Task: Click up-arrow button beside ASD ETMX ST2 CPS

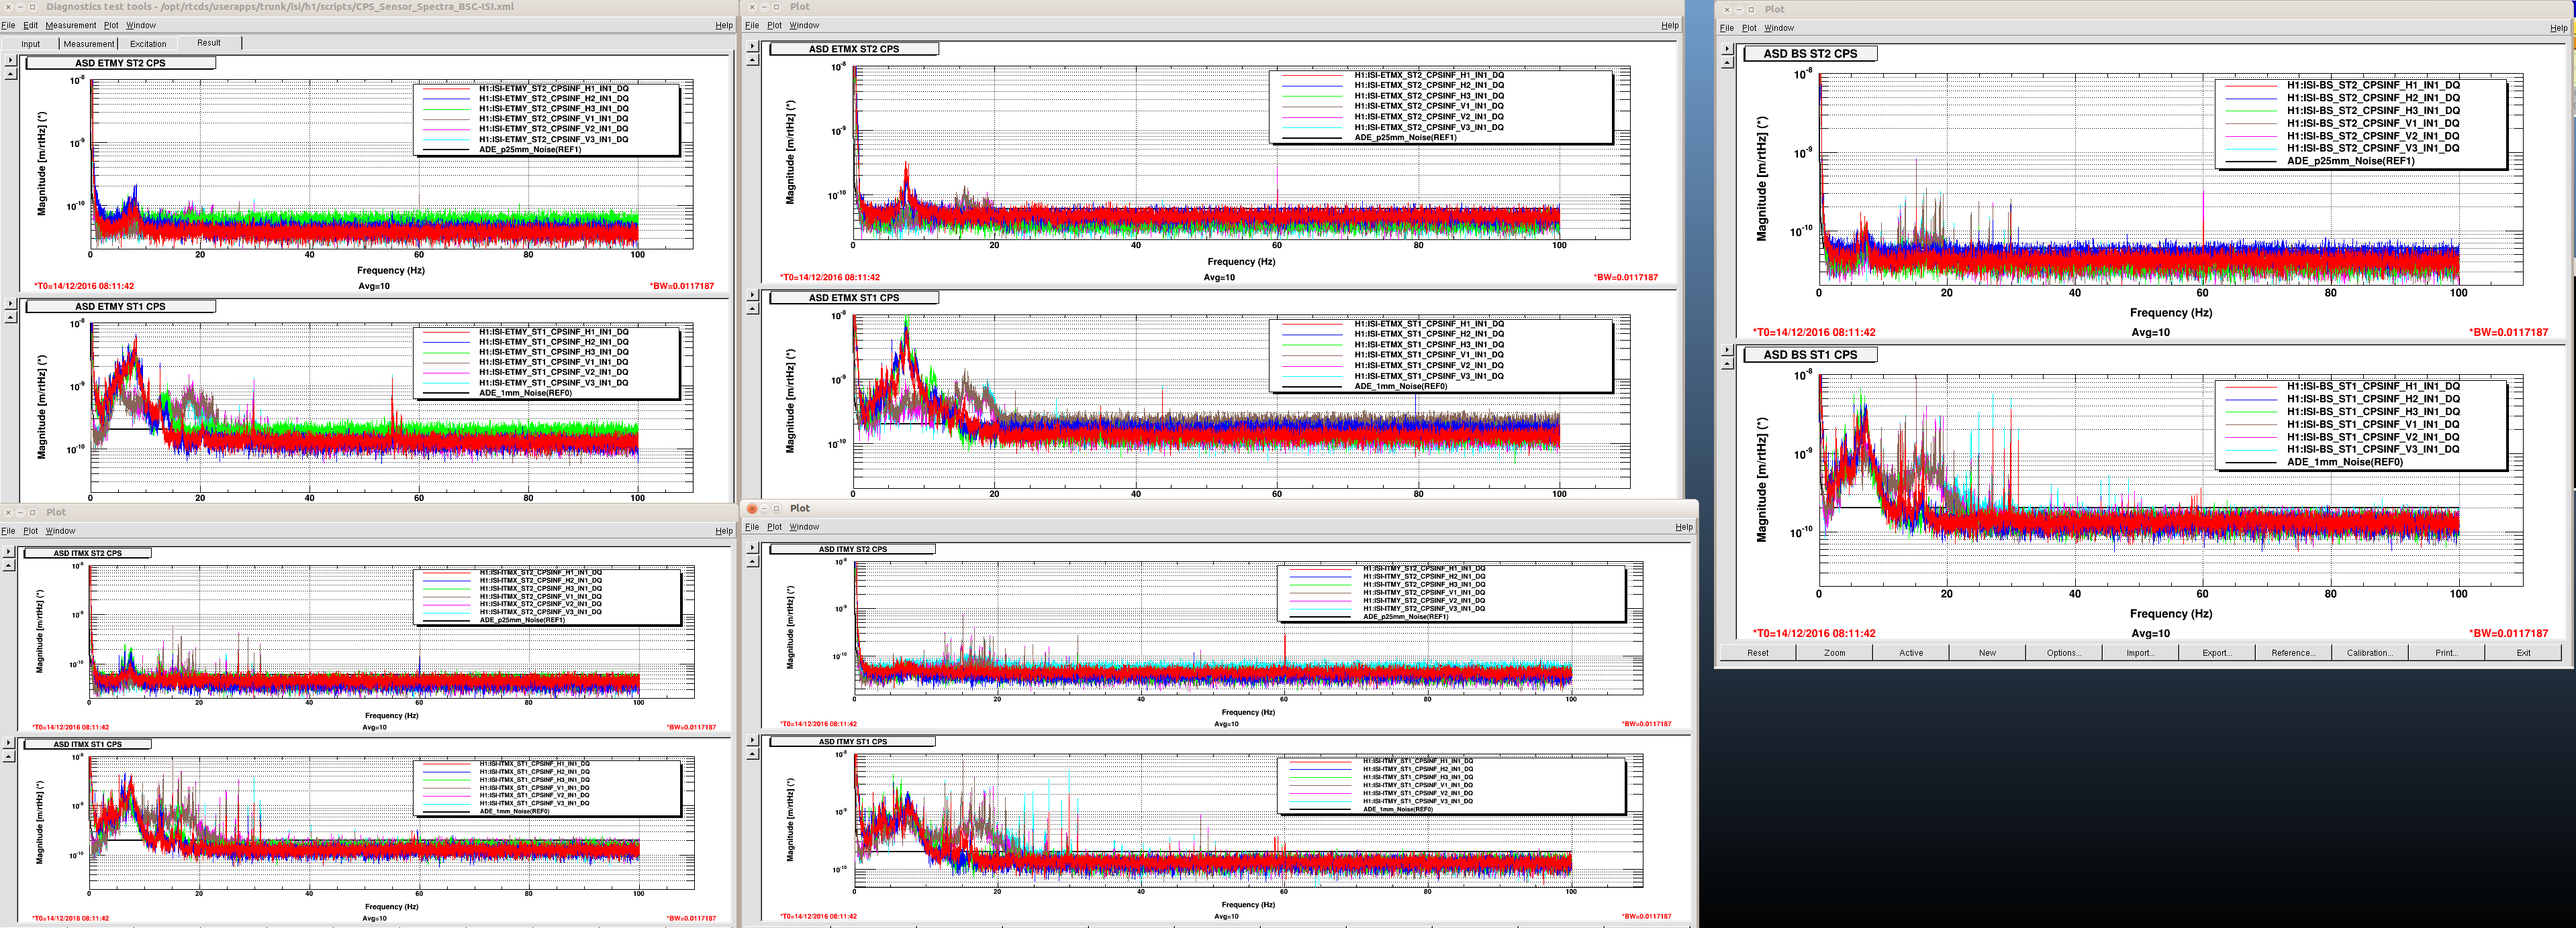Action: [753, 60]
